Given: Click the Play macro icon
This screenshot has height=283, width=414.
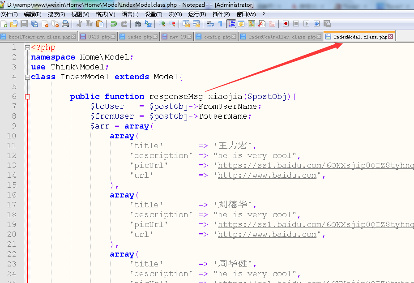Looking at the screenshot, I should 307,24.
